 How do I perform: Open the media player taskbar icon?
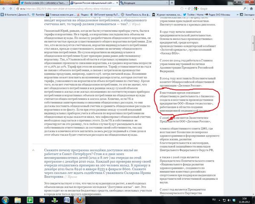click(x=42, y=200)
